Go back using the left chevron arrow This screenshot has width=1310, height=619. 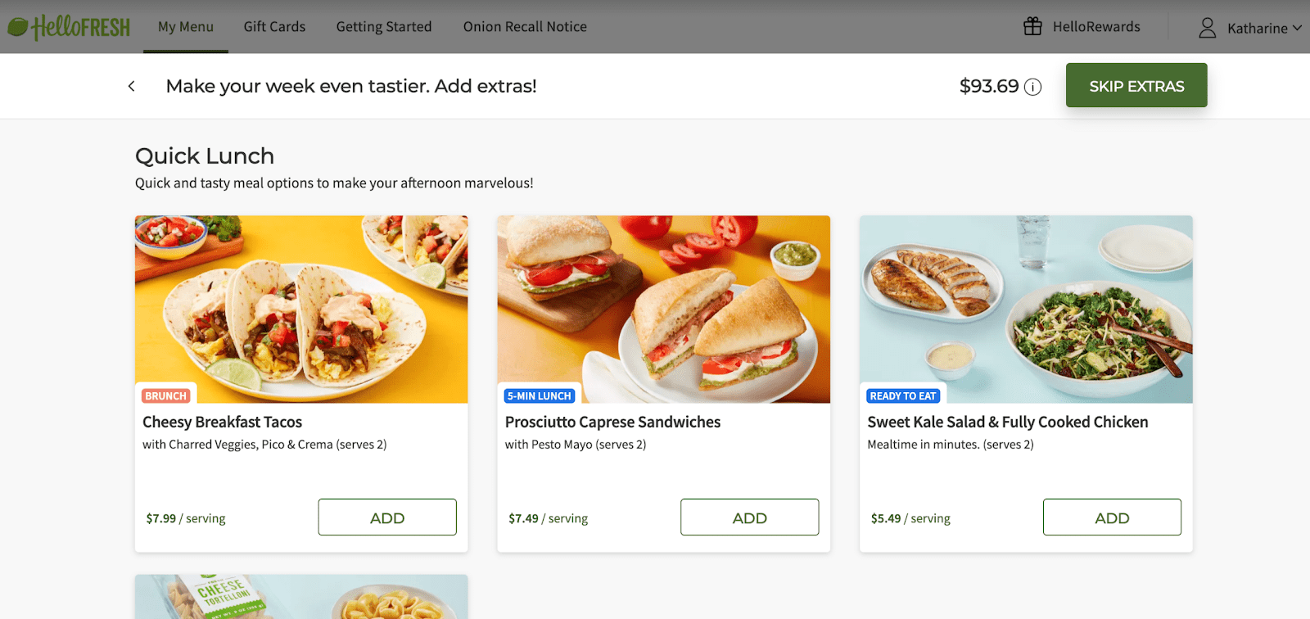pos(131,86)
